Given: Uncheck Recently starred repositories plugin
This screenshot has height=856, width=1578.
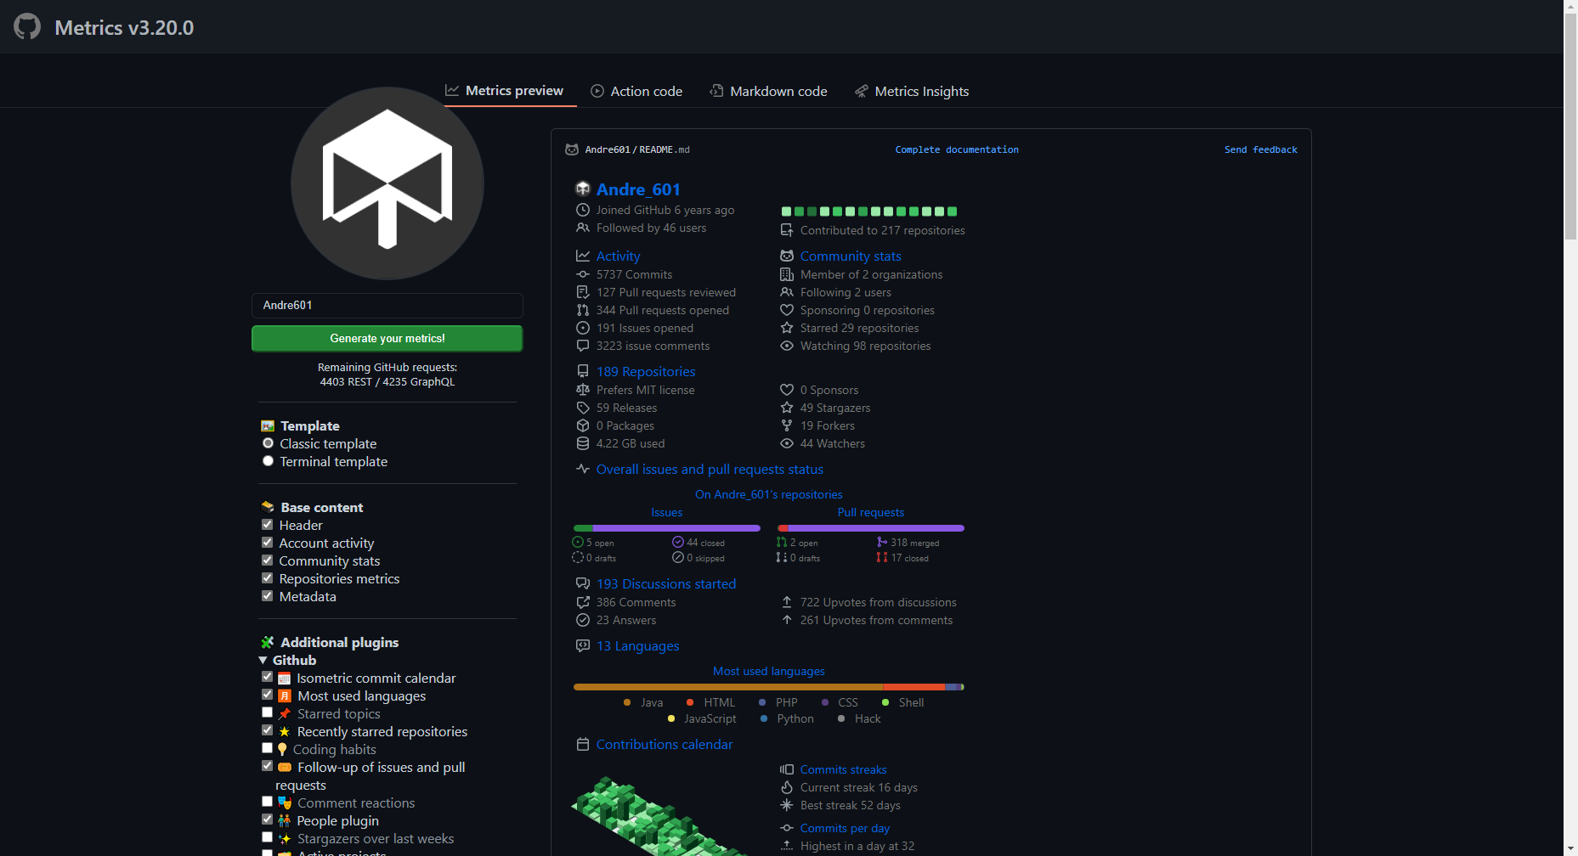Looking at the screenshot, I should (268, 730).
